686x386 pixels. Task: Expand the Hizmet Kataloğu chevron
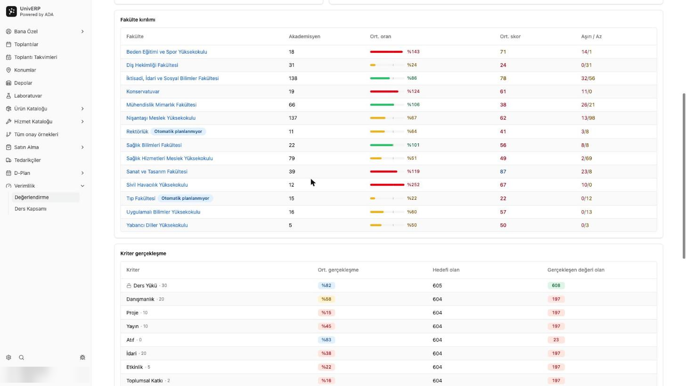[x=82, y=122]
